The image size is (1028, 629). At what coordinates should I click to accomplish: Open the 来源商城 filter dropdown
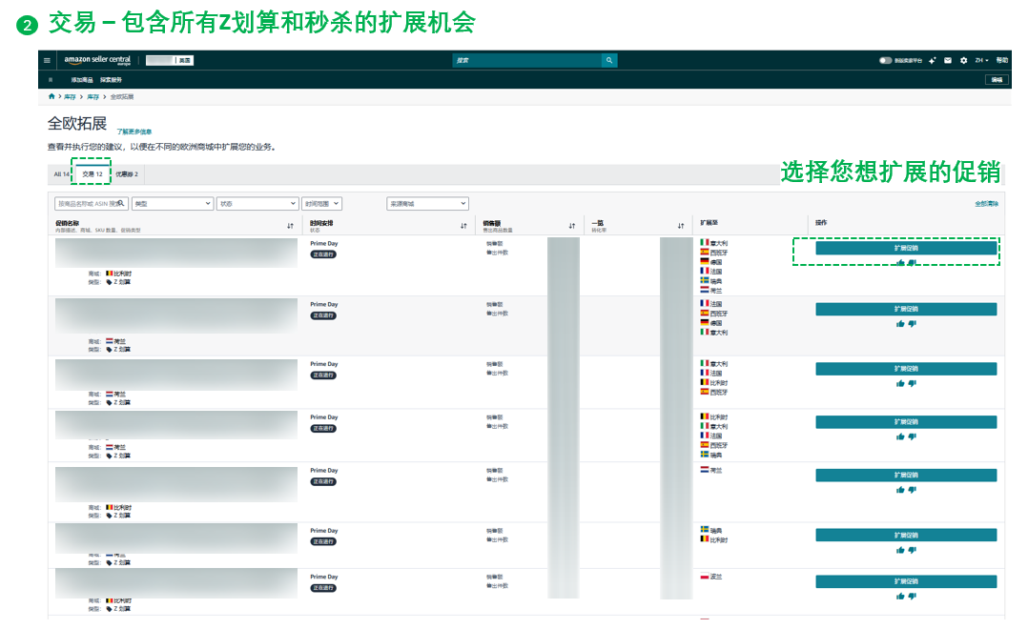coord(427,204)
